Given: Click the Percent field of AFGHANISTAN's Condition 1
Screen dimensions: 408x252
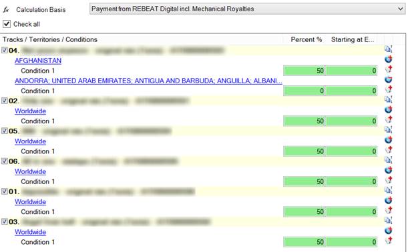Looking at the screenshot, I should [304, 71].
